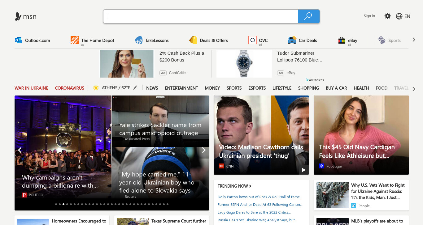
Task: Click the sunny weather icon
Action: (96, 88)
